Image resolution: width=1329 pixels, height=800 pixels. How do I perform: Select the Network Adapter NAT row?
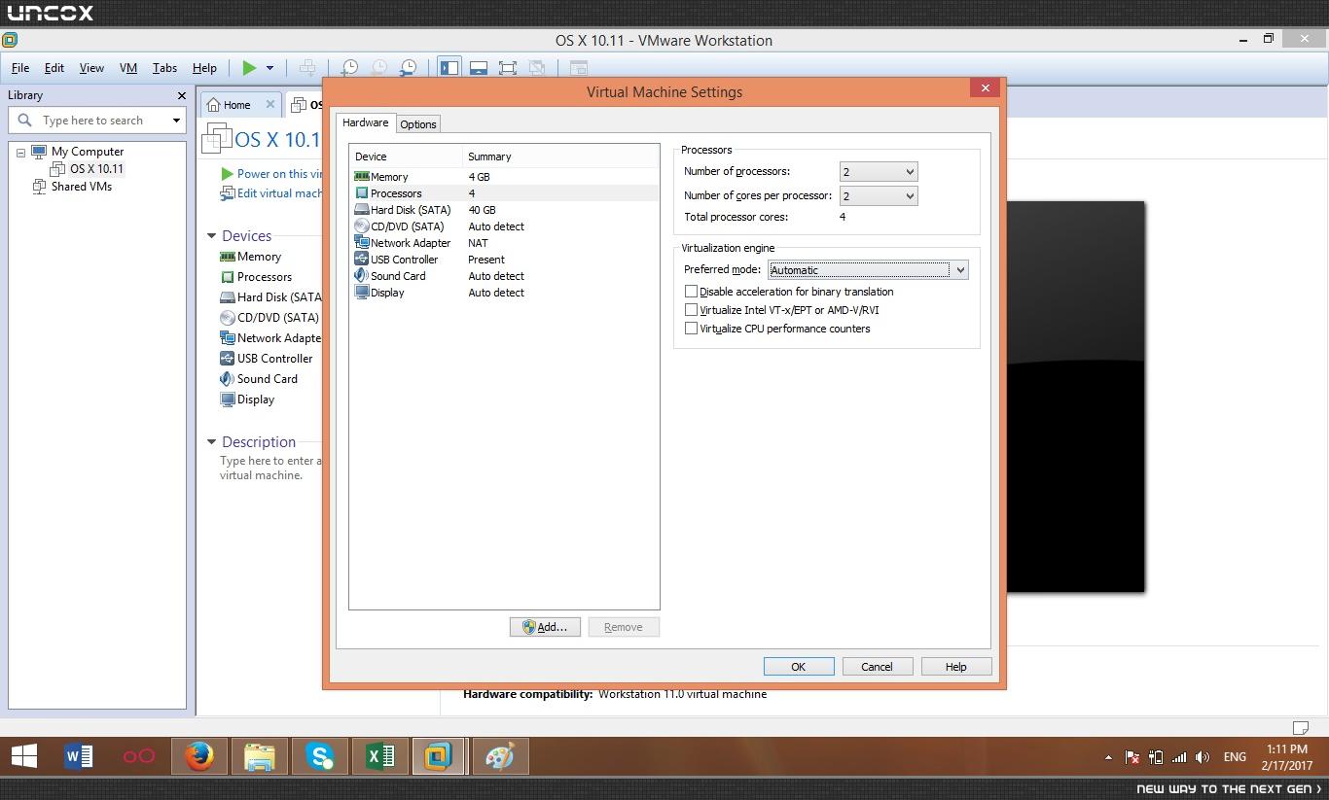coord(504,243)
